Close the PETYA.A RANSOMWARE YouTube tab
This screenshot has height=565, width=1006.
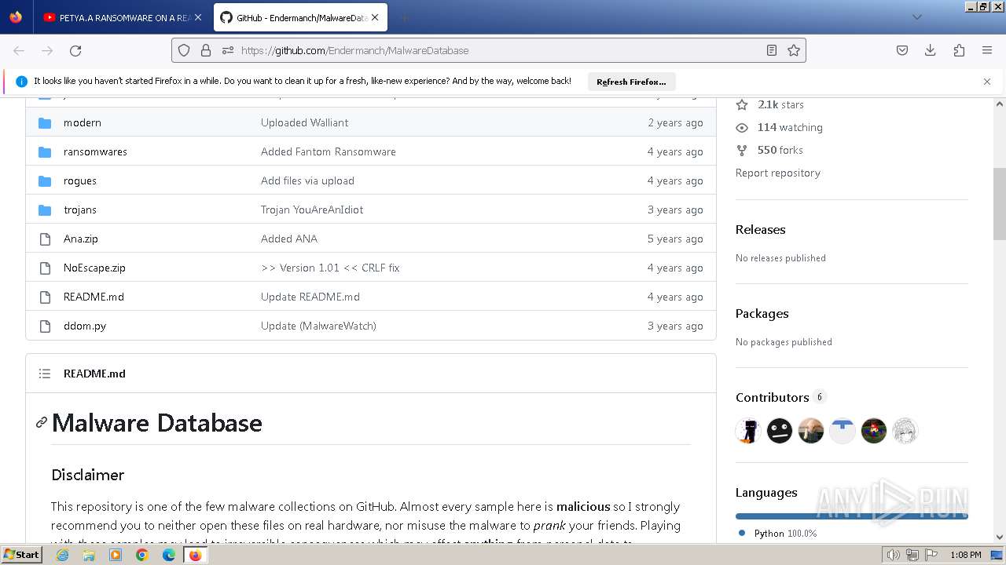[x=197, y=17]
